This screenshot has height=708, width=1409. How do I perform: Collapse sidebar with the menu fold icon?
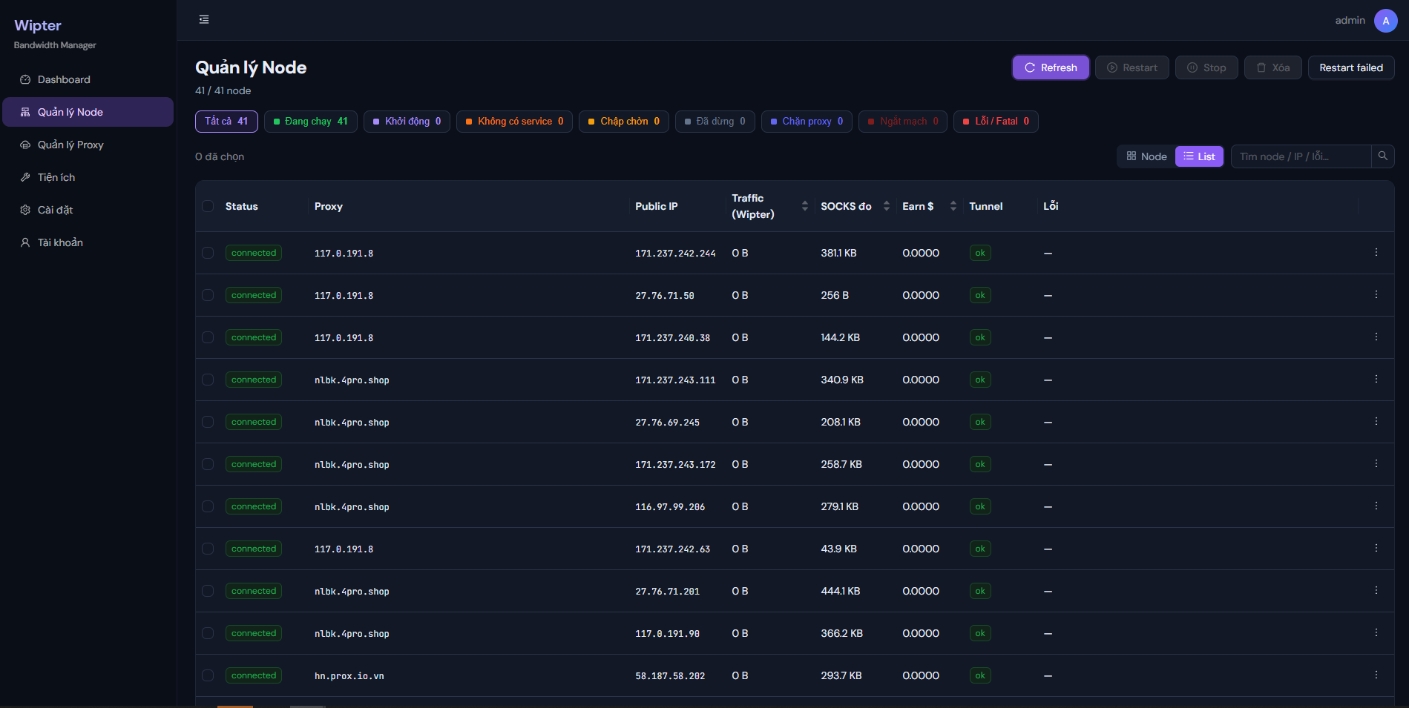click(x=204, y=19)
